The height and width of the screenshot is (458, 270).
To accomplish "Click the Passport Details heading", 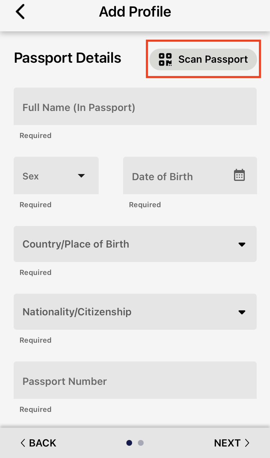I will [68, 58].
